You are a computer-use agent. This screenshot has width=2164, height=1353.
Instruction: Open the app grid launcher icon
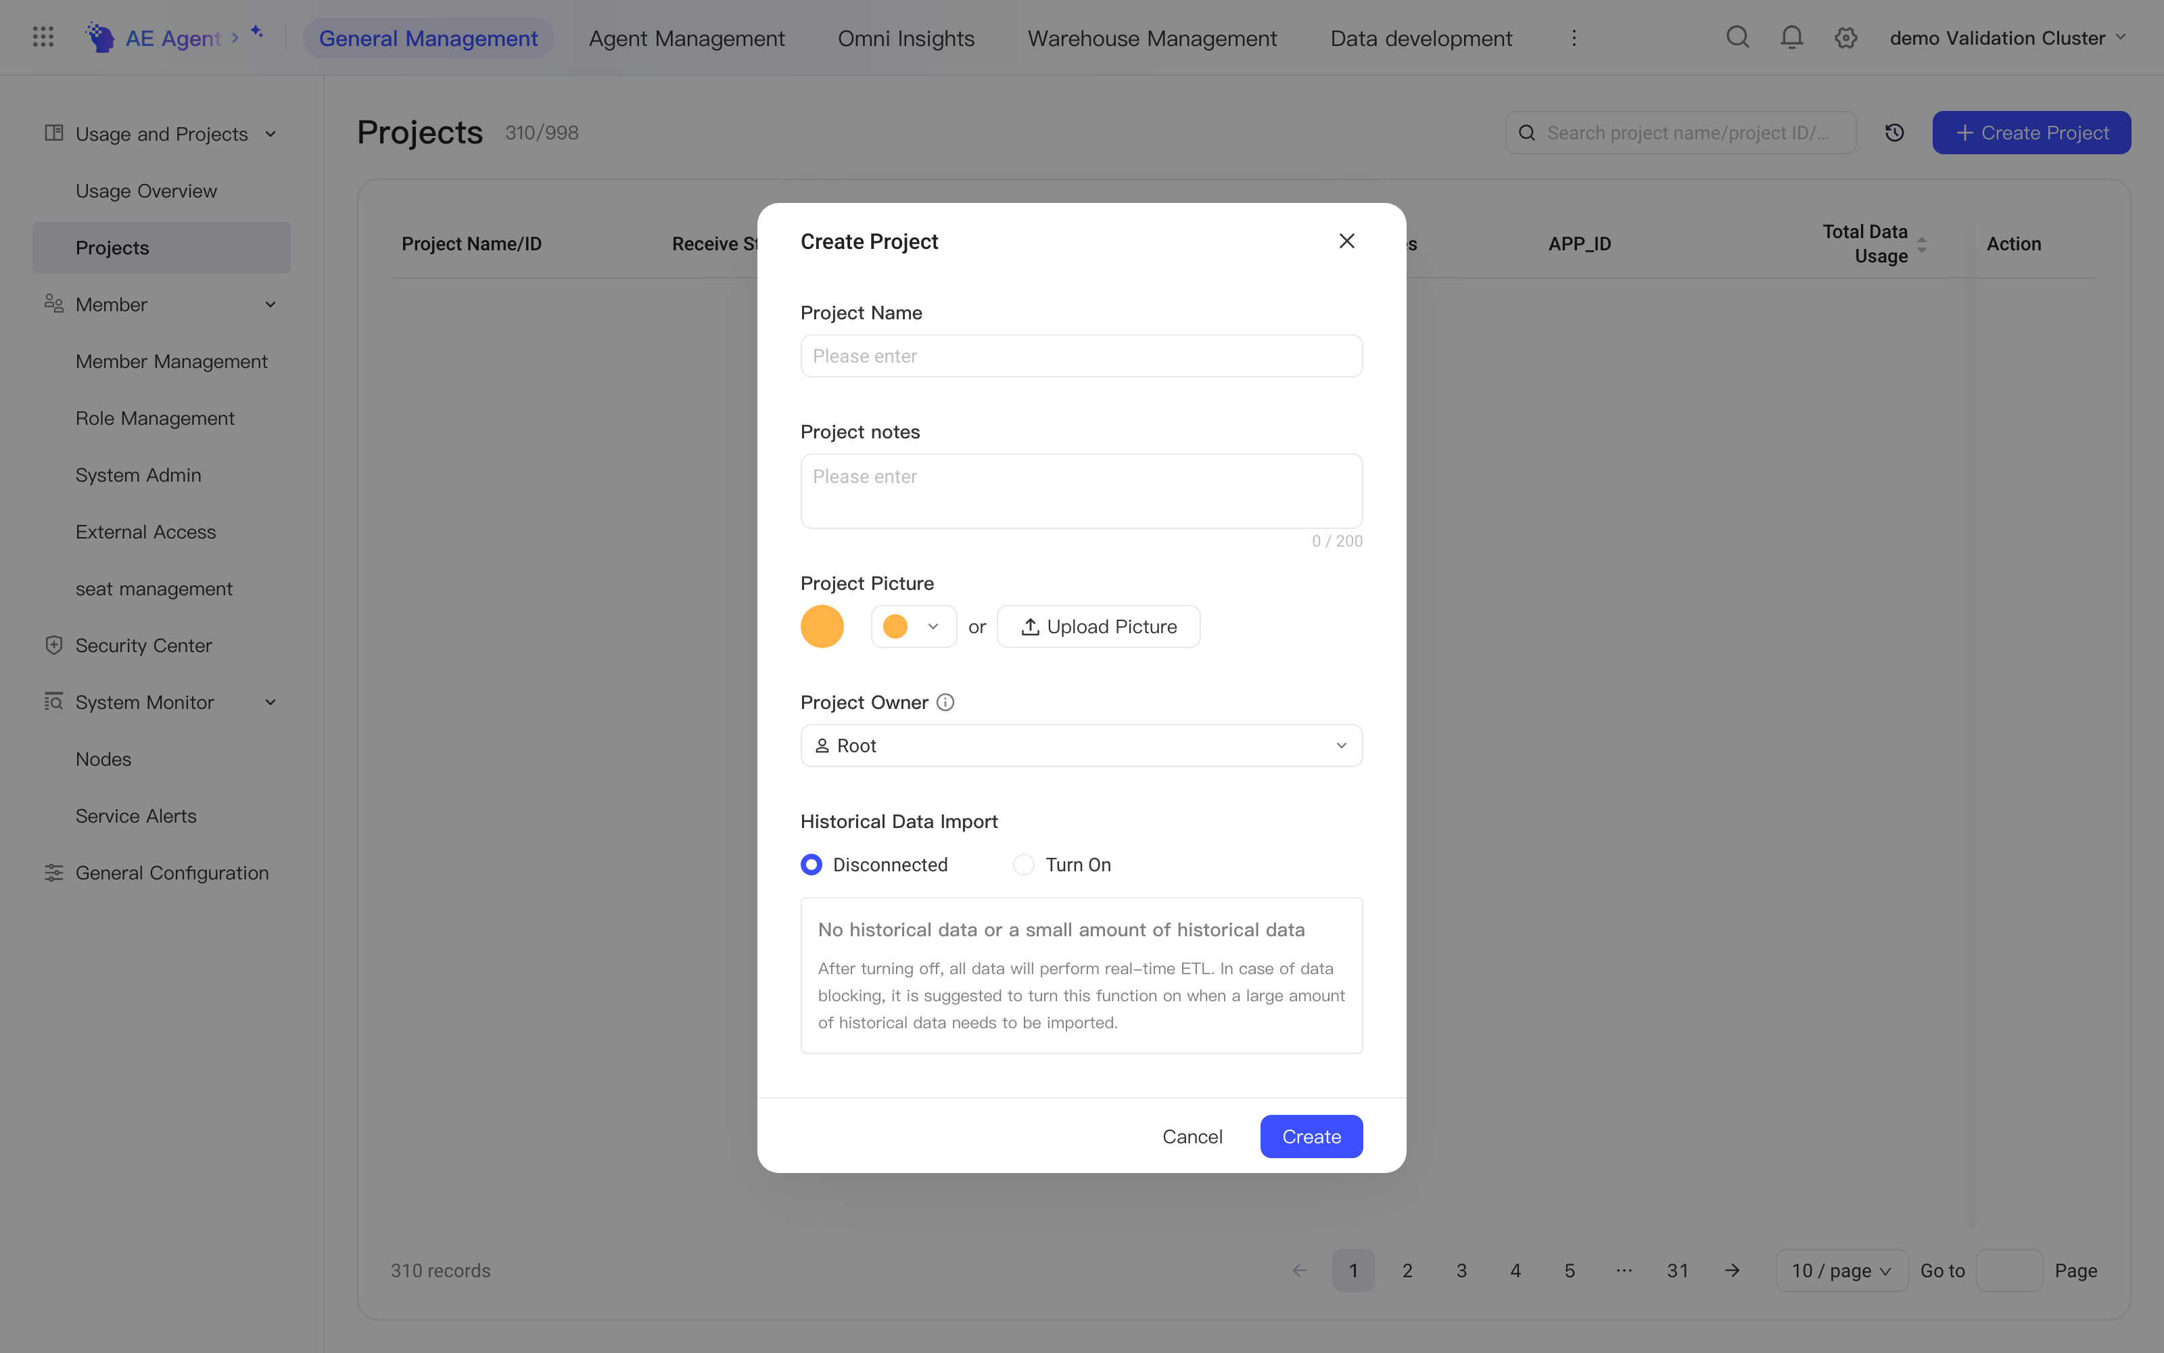[43, 37]
